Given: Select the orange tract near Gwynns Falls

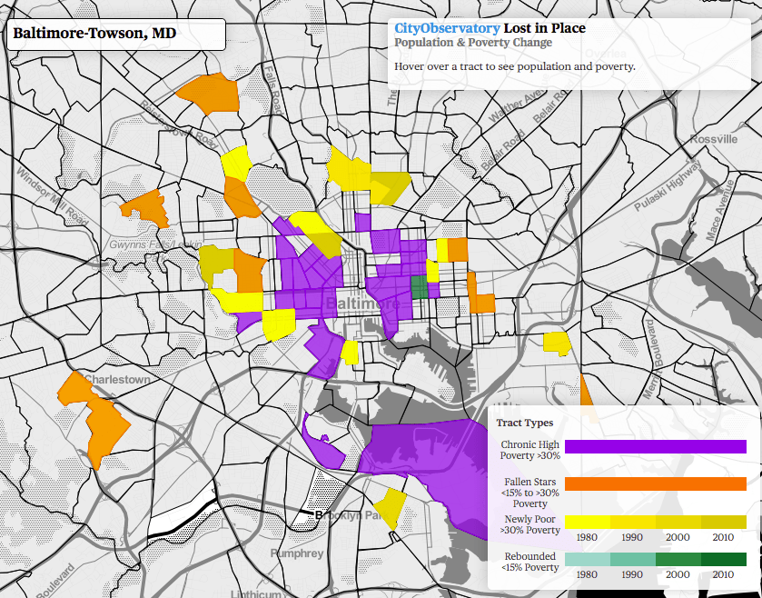Looking at the screenshot, I should click(x=145, y=204).
